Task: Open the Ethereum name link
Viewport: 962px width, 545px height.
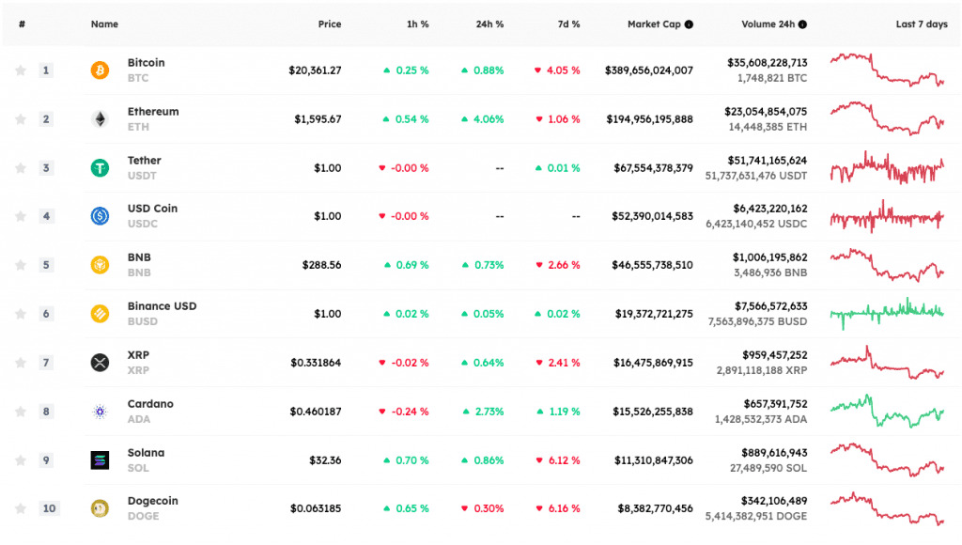Action: click(x=153, y=112)
